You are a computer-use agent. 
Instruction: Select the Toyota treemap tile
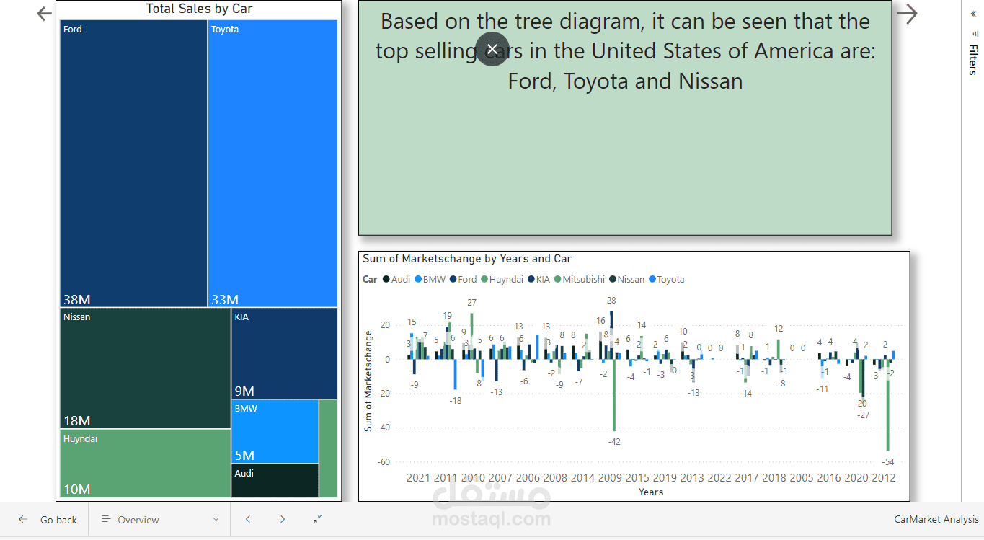coord(272,164)
